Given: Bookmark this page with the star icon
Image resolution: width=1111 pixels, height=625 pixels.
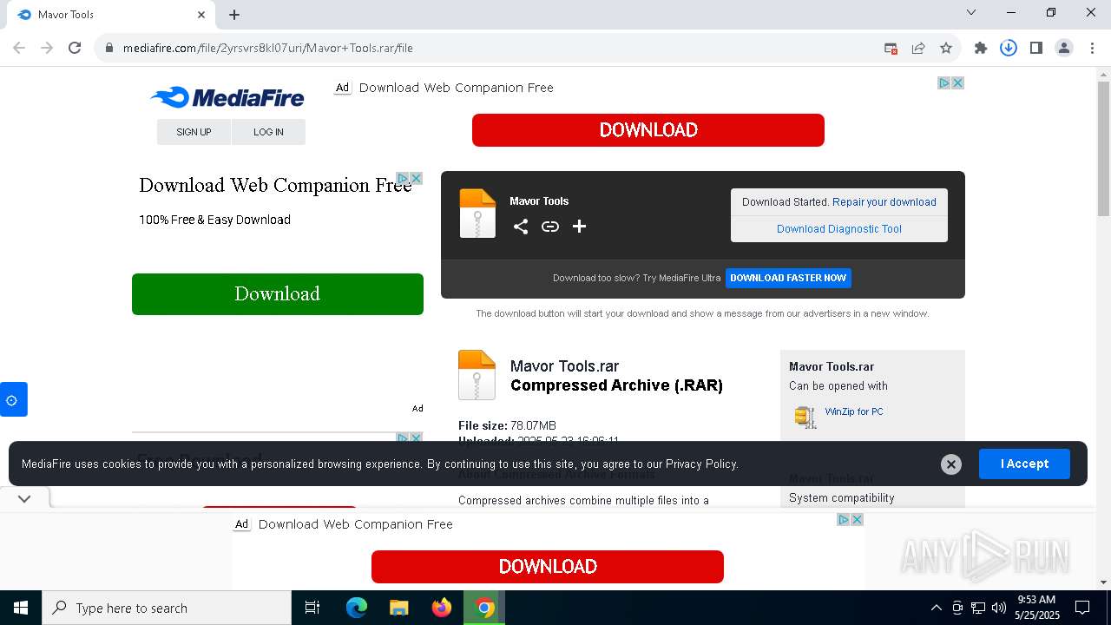Looking at the screenshot, I should click(x=946, y=48).
